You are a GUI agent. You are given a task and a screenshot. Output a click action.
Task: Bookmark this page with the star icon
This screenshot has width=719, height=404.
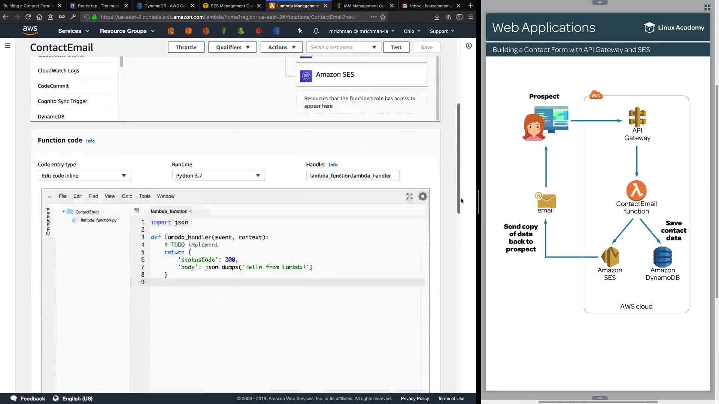pyautogui.click(x=383, y=17)
